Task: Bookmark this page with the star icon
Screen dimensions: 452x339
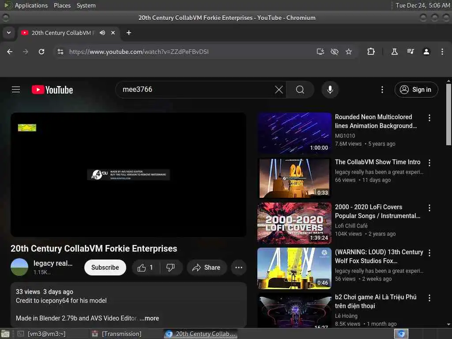Action: tap(349, 52)
